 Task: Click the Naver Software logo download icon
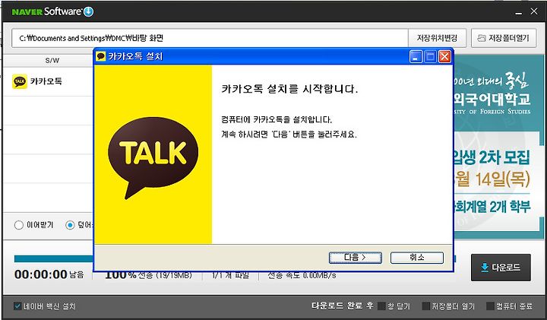point(89,11)
